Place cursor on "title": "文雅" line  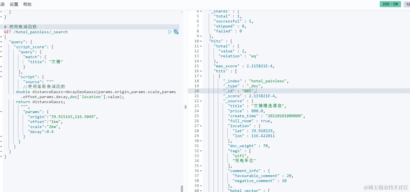(45, 62)
